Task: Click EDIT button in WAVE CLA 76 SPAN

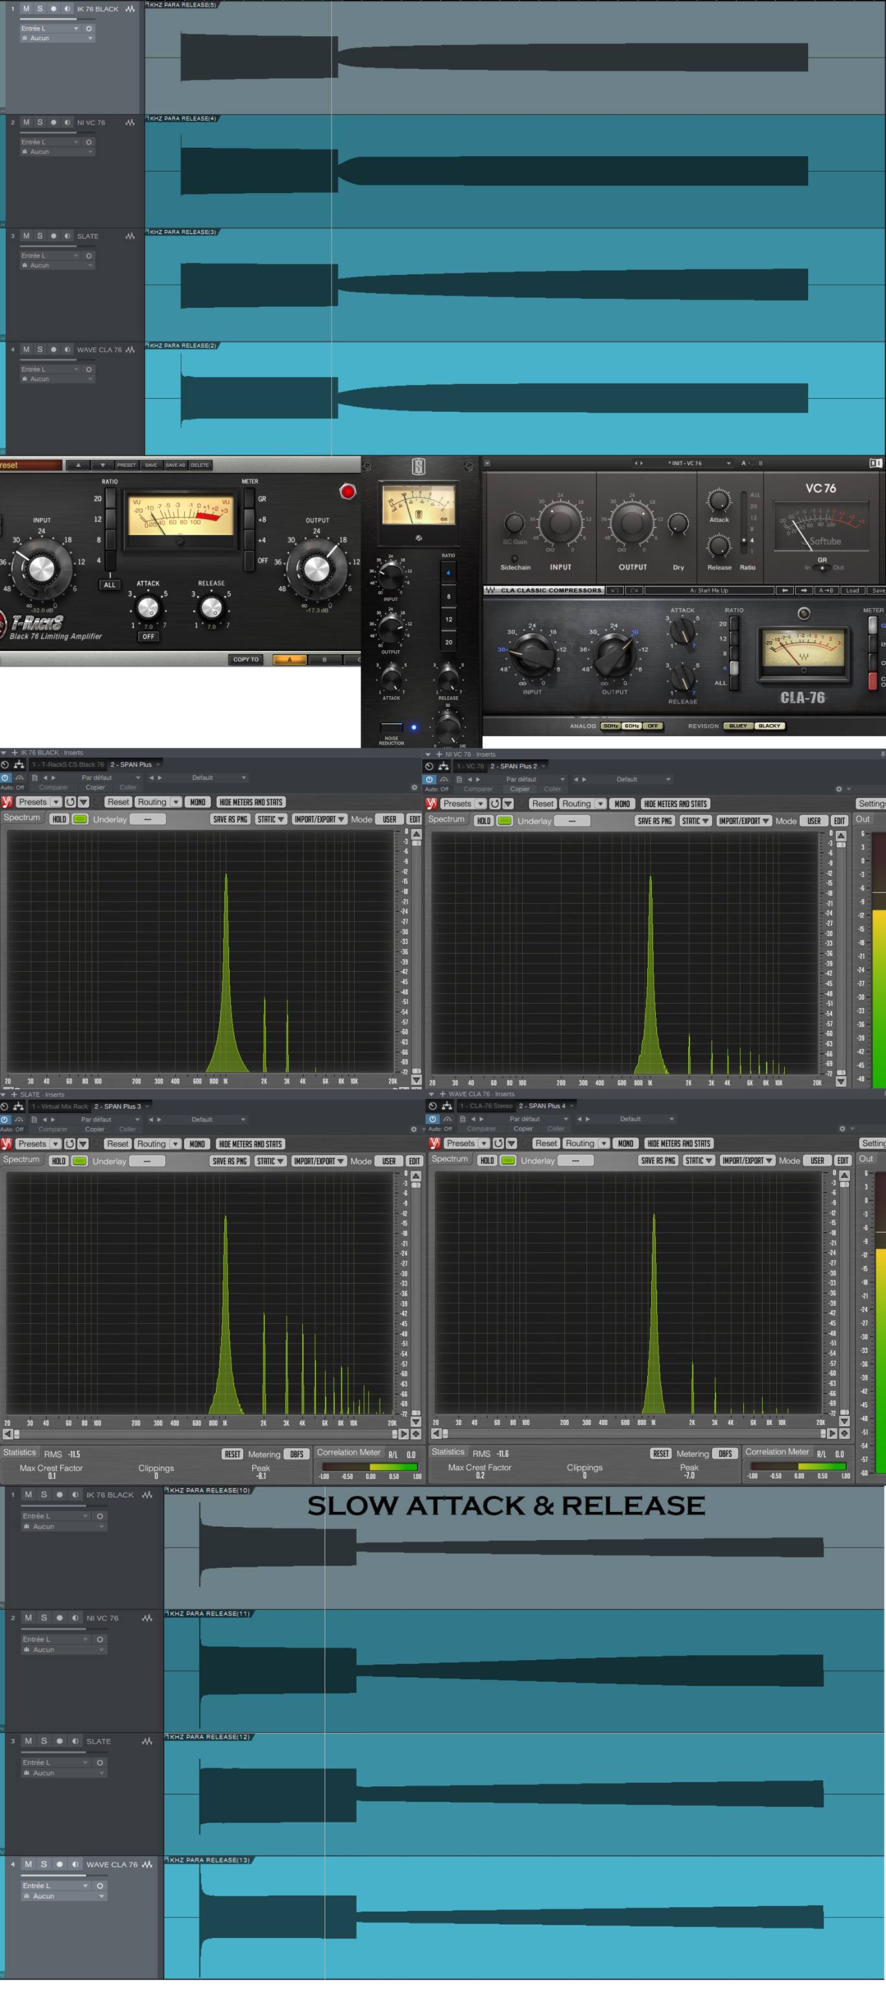Action: coord(843,1160)
